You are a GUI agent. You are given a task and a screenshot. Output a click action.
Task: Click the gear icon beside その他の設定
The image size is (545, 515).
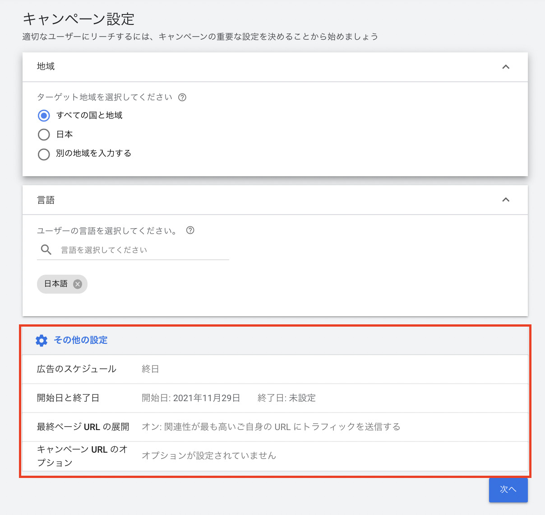click(x=42, y=341)
